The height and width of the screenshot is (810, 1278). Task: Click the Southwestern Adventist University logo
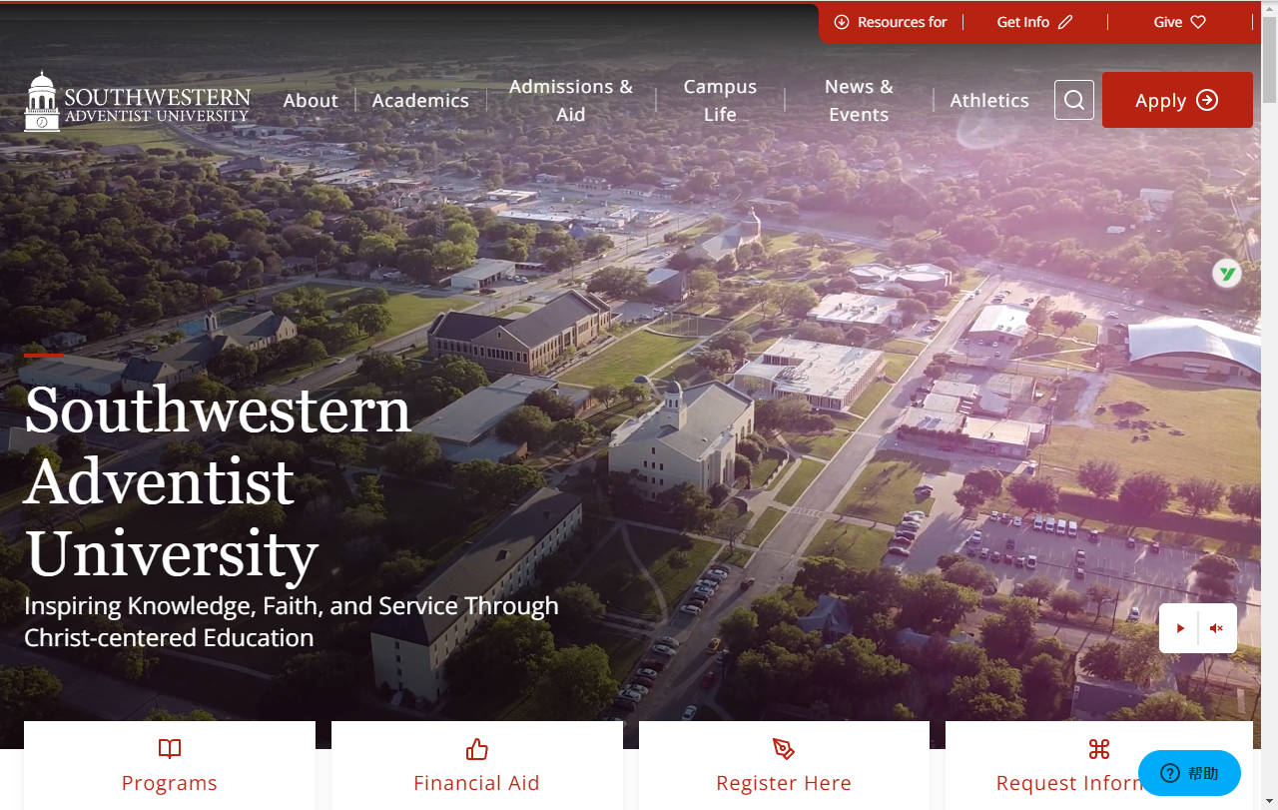click(137, 100)
